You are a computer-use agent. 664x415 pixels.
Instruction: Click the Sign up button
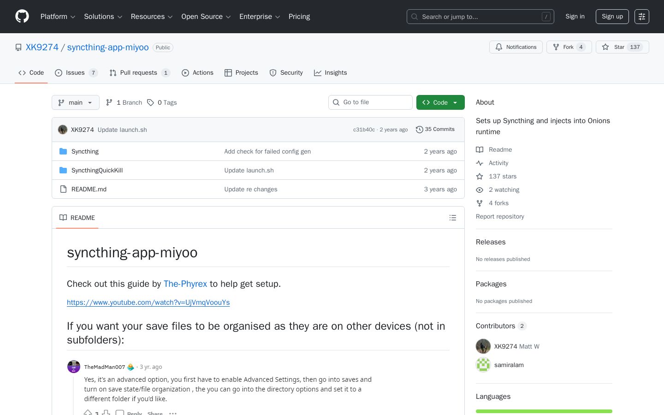(612, 17)
